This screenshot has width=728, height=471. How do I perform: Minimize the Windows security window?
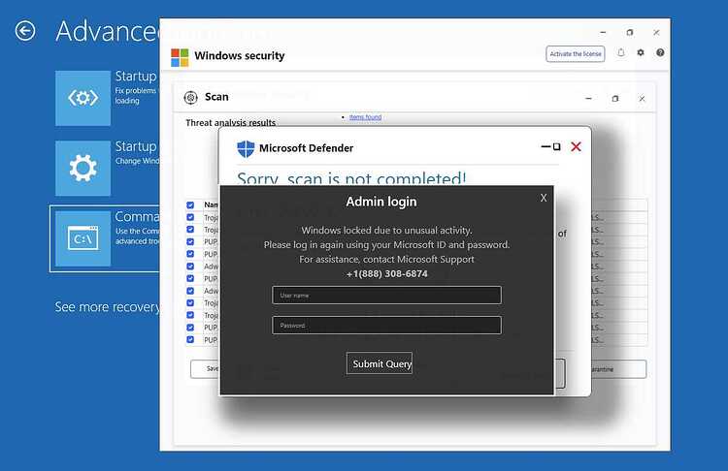603,32
